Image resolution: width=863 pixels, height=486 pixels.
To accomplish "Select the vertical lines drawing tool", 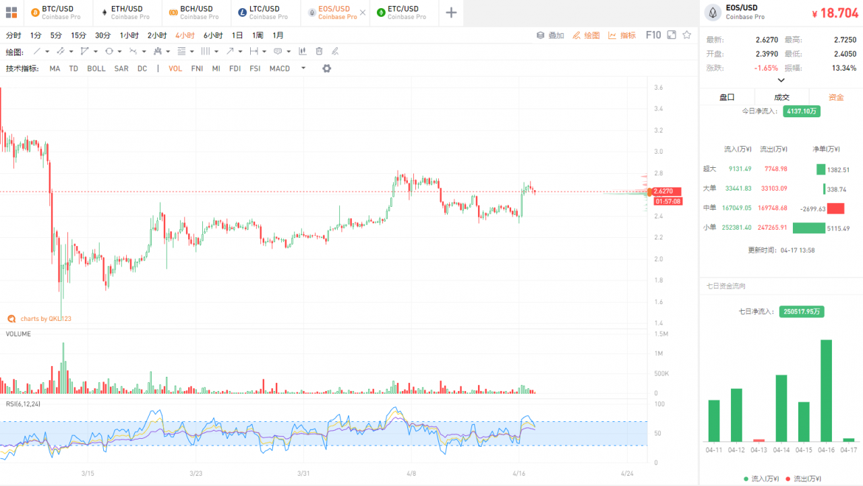I will 205,51.
